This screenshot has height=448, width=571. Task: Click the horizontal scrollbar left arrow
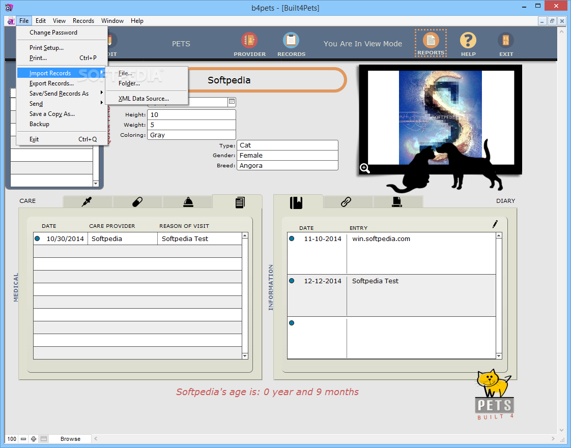(96, 439)
